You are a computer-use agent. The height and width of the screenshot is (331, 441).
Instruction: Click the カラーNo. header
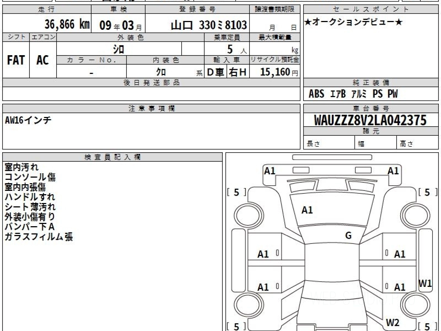point(92,60)
